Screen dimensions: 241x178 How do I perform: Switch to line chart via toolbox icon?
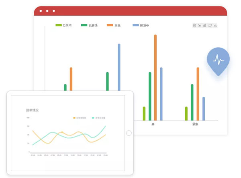[200, 26]
